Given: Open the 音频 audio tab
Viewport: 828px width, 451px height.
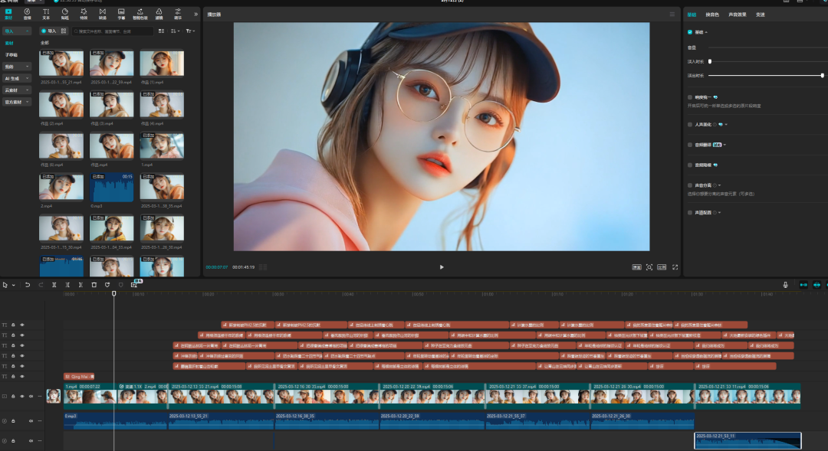Looking at the screenshot, I should (x=27, y=14).
